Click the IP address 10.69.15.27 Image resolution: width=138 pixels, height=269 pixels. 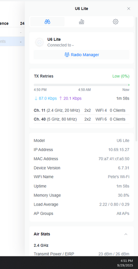[119, 149]
